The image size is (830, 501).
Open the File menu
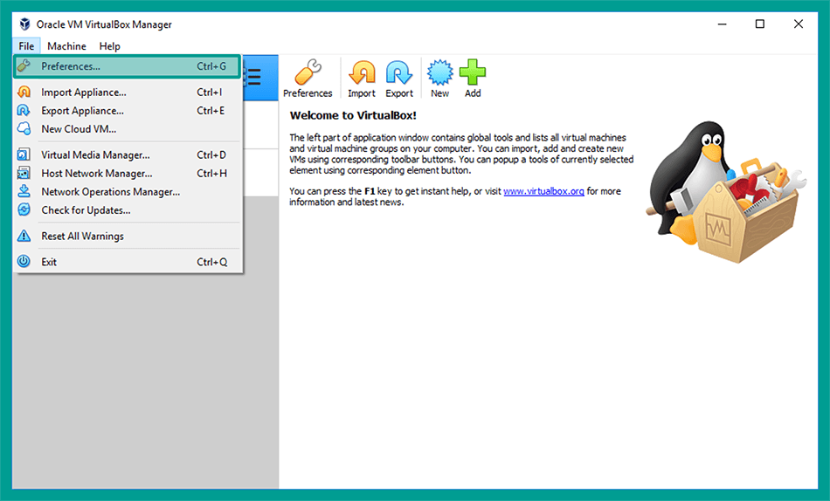[26, 46]
